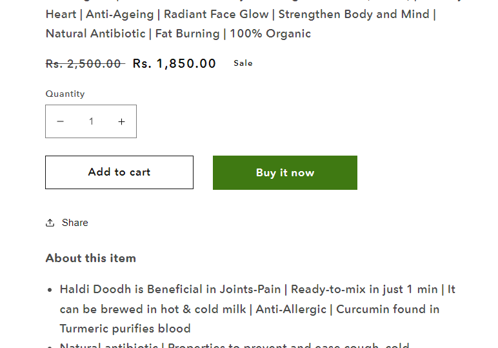Increase quantity with the plus icon
The width and height of the screenshot is (498, 348).
(x=121, y=121)
